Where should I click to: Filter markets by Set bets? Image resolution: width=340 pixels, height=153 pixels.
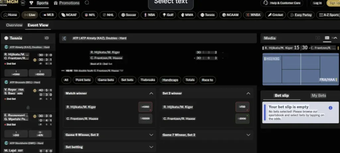click(x=127, y=80)
